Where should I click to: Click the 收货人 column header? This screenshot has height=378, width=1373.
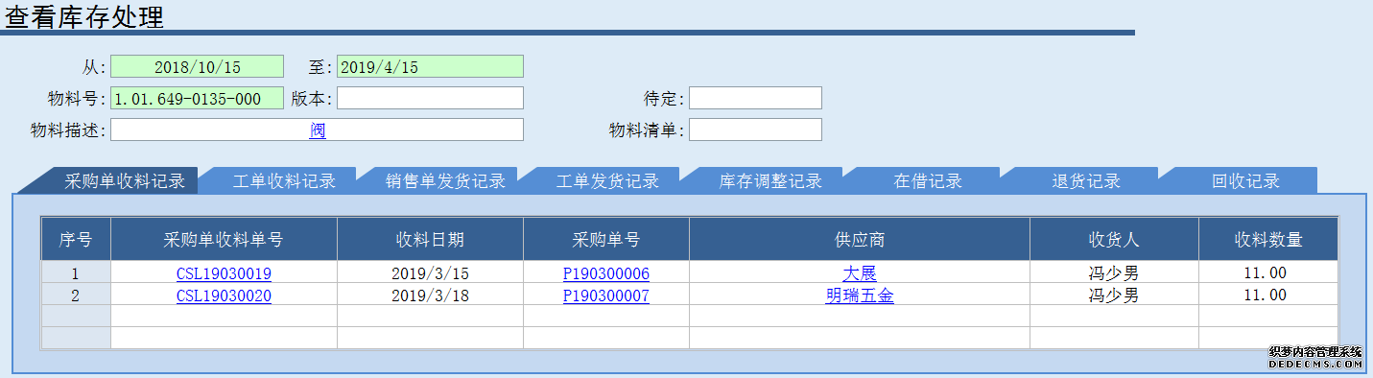click(x=1114, y=239)
